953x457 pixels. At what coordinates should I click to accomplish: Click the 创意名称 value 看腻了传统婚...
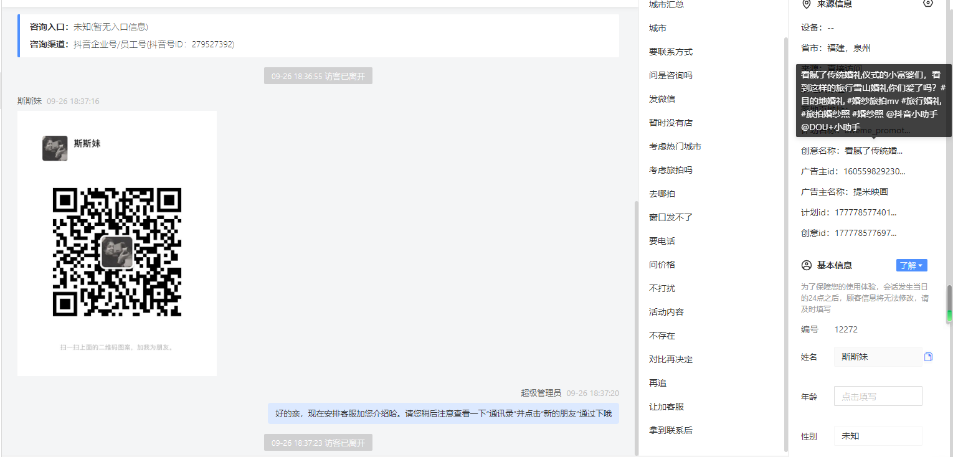coord(873,151)
